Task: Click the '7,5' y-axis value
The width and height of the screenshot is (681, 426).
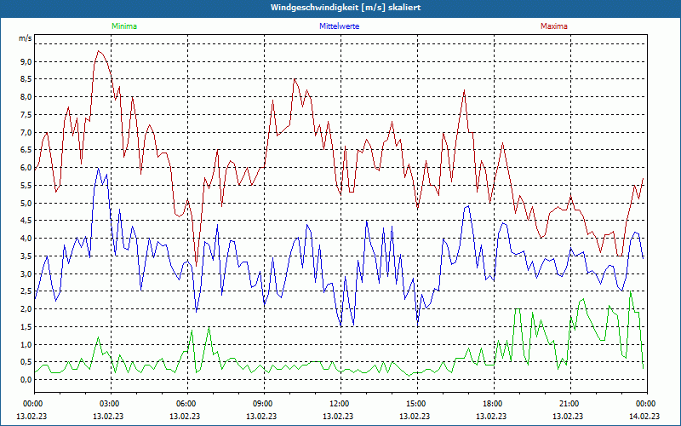Action: pyautogui.click(x=26, y=115)
